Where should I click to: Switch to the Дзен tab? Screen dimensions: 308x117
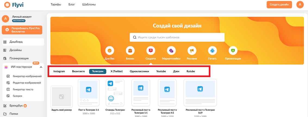click(176, 71)
